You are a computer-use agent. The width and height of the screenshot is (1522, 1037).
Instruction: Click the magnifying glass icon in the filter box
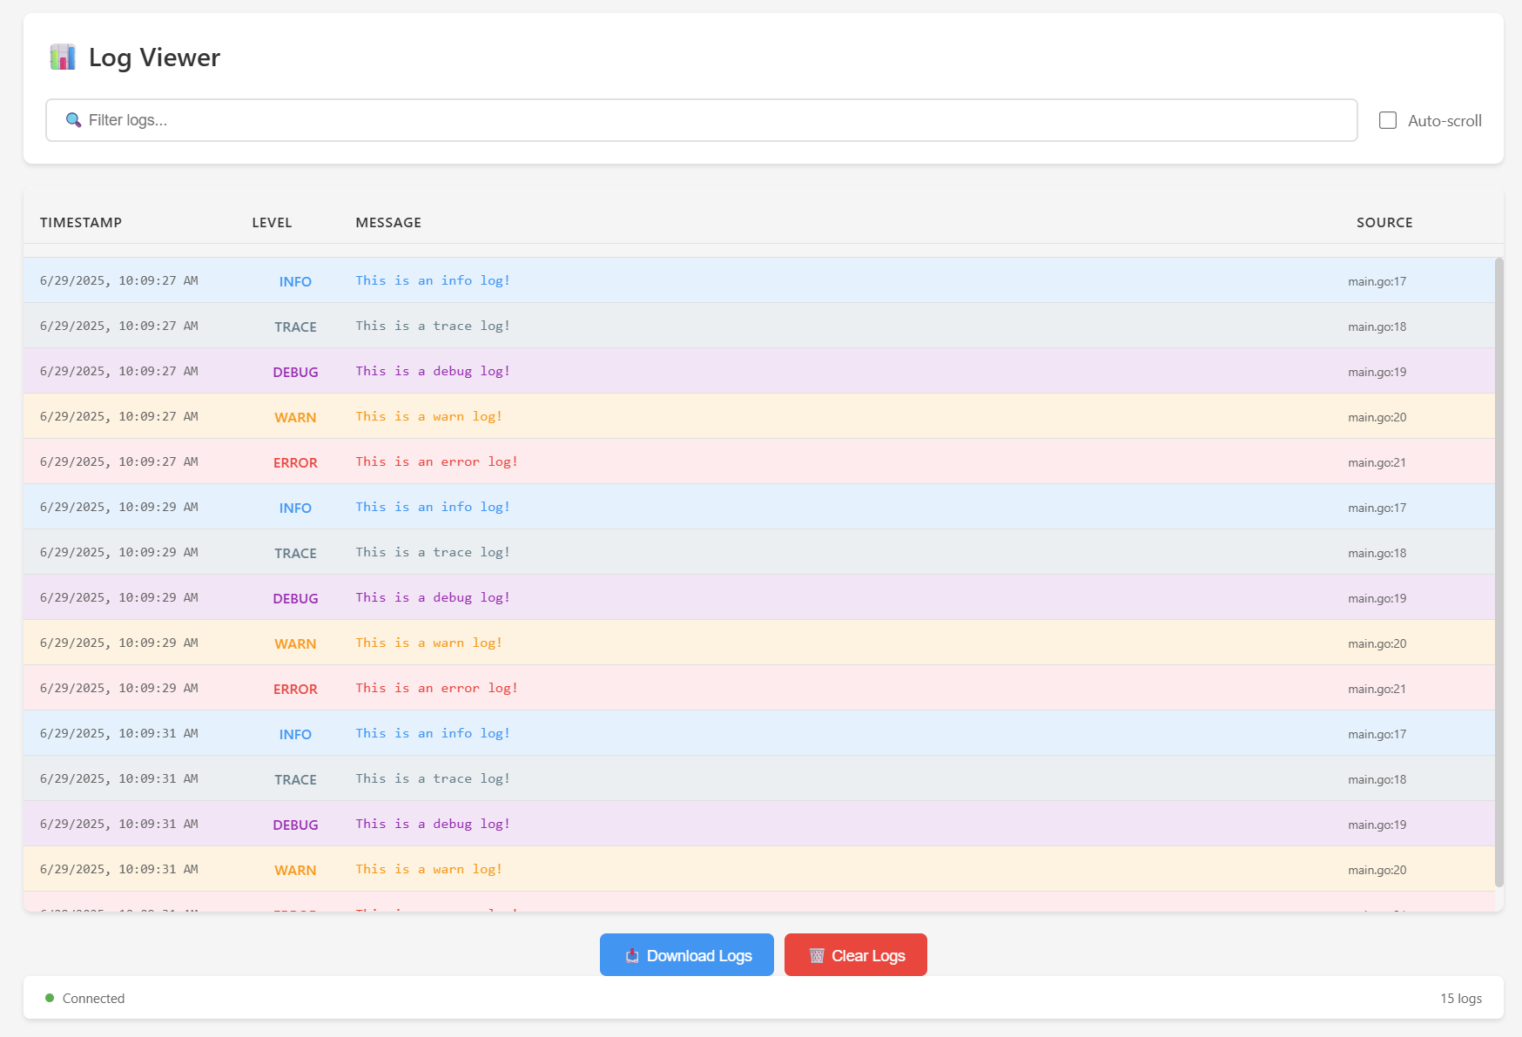[x=73, y=120]
